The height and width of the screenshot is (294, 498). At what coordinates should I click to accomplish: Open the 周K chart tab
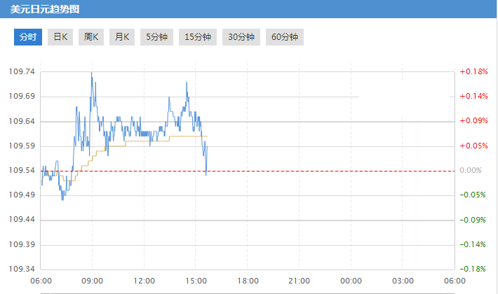(x=92, y=37)
